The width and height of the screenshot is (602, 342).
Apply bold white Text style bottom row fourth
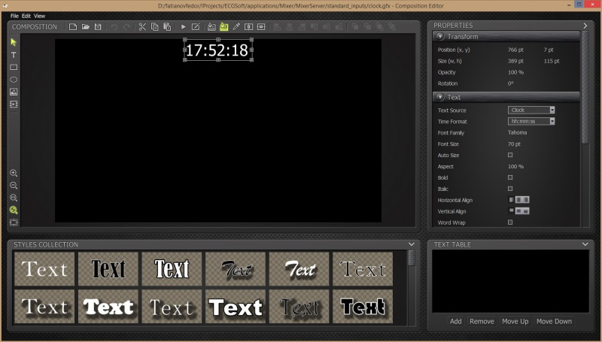click(236, 307)
